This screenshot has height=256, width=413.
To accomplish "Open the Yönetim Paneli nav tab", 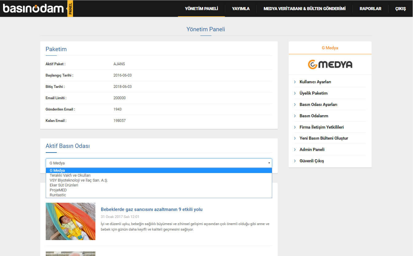I will click(x=201, y=9).
